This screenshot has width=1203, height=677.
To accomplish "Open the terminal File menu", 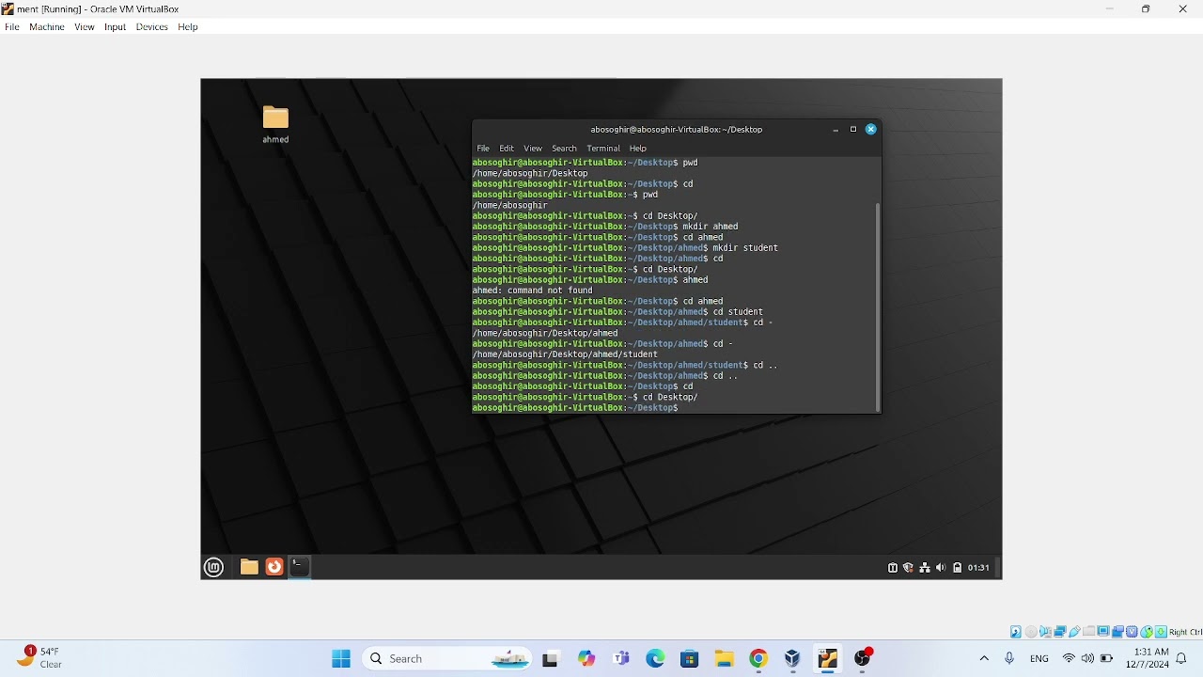I will pos(483,149).
